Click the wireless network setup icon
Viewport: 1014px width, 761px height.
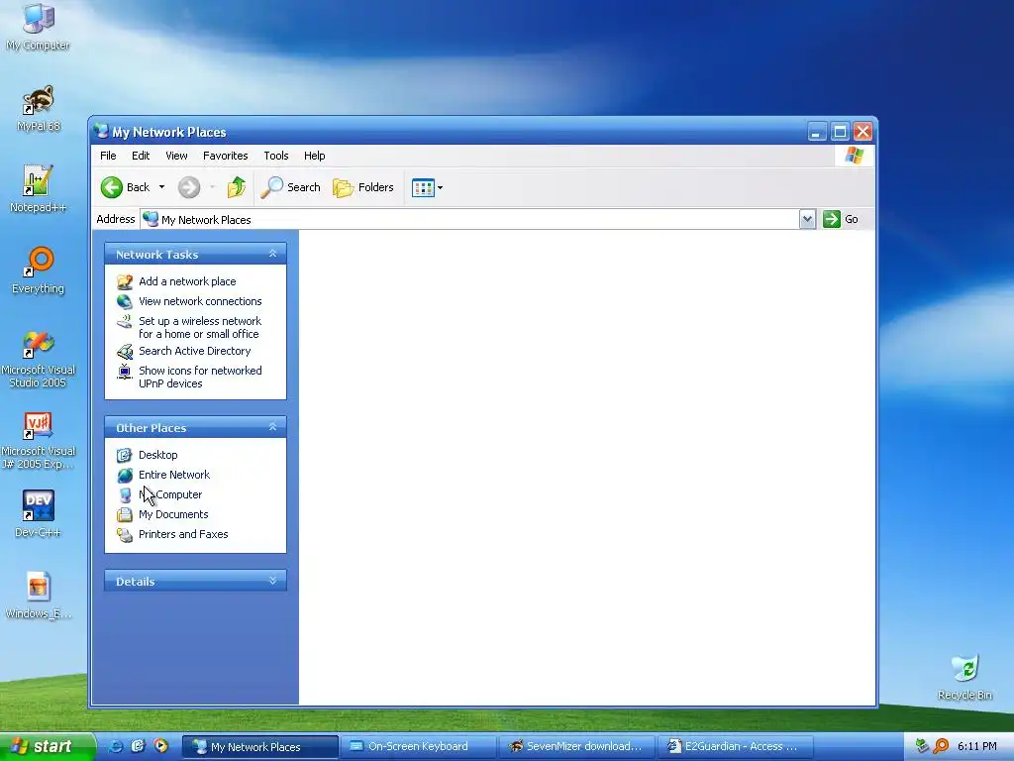tap(124, 322)
